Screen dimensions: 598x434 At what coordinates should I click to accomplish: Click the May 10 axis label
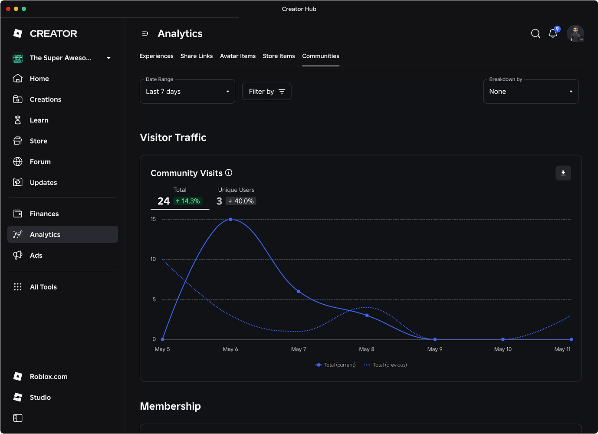503,349
